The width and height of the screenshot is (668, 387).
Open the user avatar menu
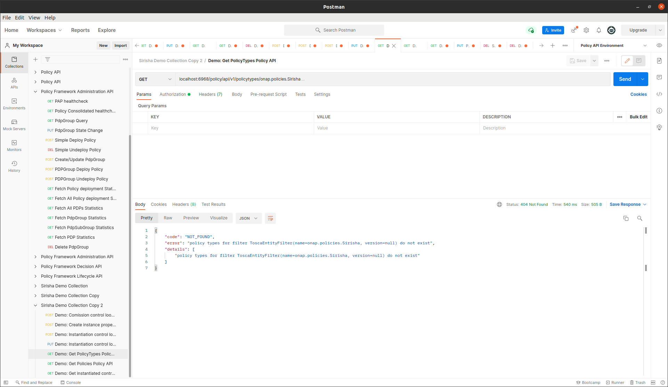click(x=611, y=30)
